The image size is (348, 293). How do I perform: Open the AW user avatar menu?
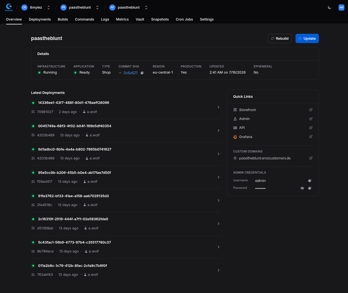[x=341, y=7]
